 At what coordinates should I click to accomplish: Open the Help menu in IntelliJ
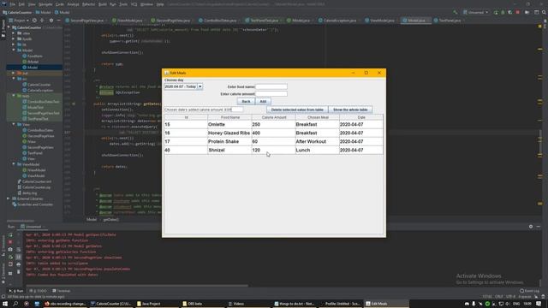(160, 4)
